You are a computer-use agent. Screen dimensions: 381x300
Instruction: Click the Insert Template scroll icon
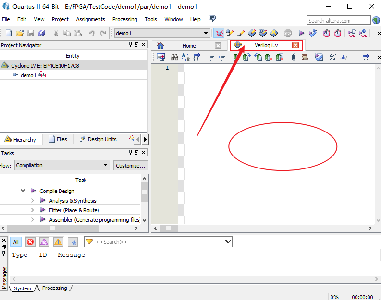point(305,57)
